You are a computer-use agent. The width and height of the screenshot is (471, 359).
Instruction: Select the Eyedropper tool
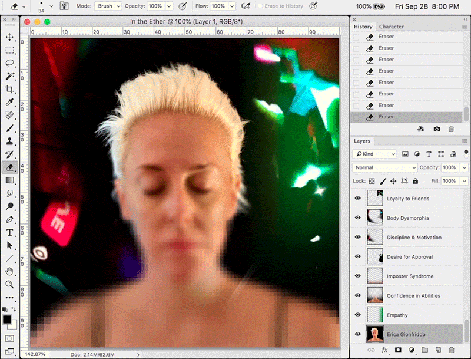9,102
